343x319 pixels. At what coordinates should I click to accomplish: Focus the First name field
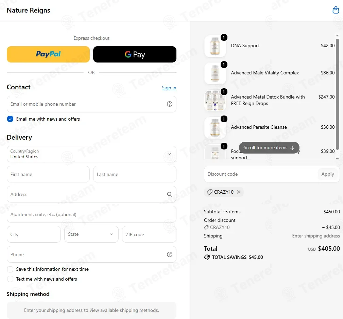(48, 174)
